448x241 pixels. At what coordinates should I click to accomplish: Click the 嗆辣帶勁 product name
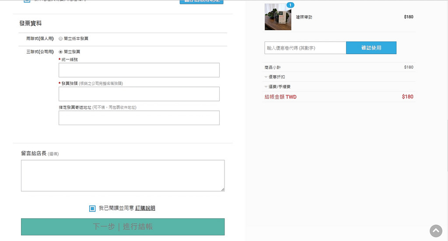pos(304,17)
